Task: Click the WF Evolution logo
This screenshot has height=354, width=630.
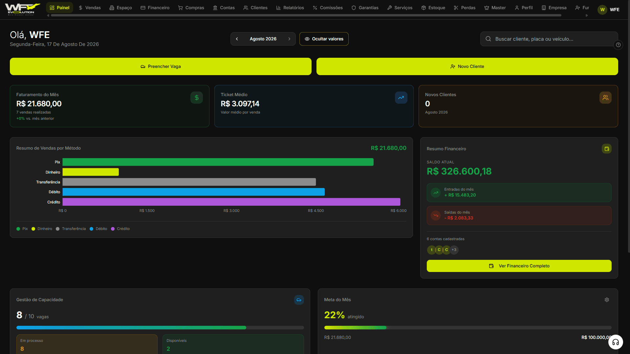Action: pos(22,9)
